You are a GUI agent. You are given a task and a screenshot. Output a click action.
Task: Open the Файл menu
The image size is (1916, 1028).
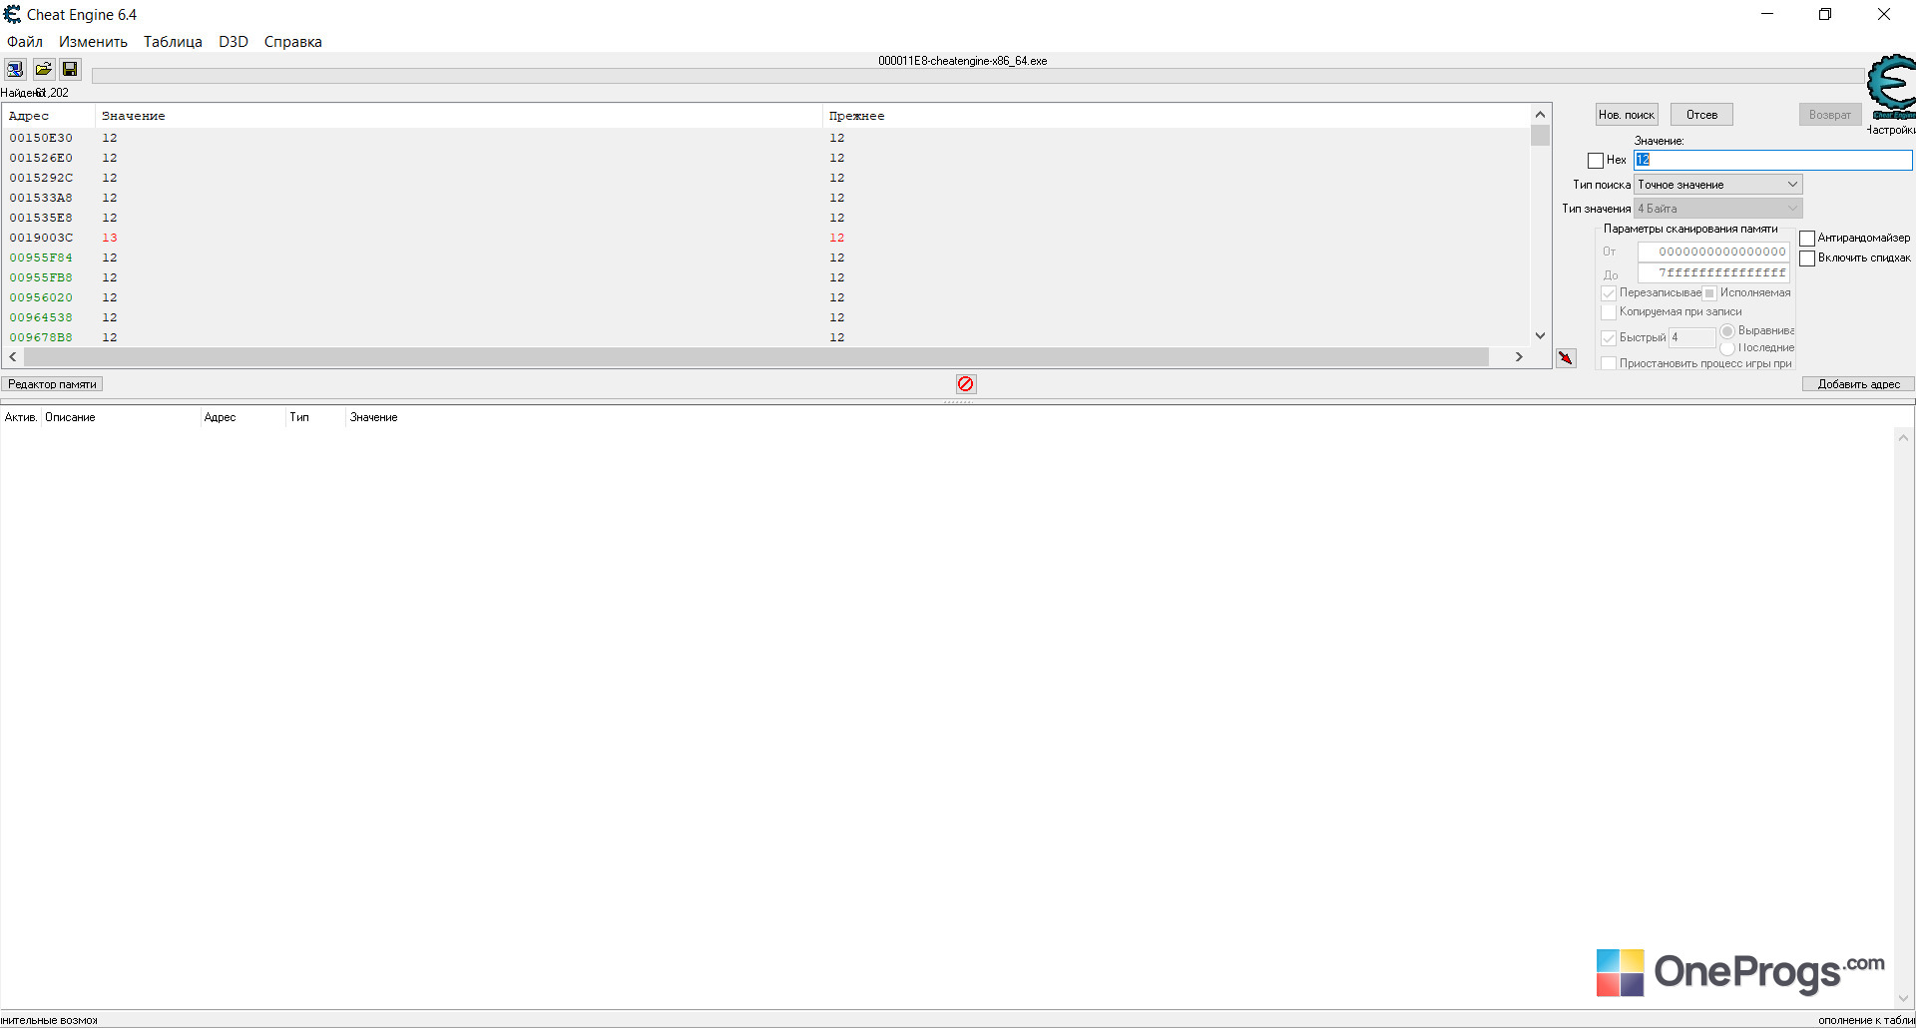coord(25,42)
